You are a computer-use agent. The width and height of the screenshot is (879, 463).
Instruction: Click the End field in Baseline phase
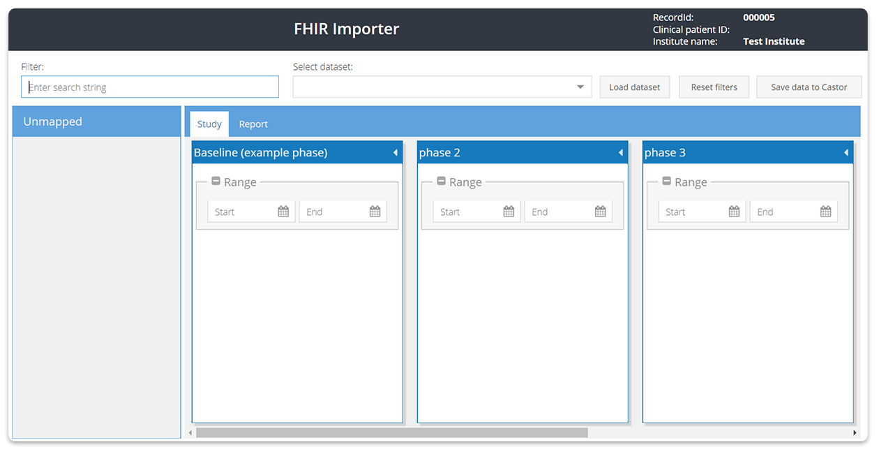click(x=343, y=212)
